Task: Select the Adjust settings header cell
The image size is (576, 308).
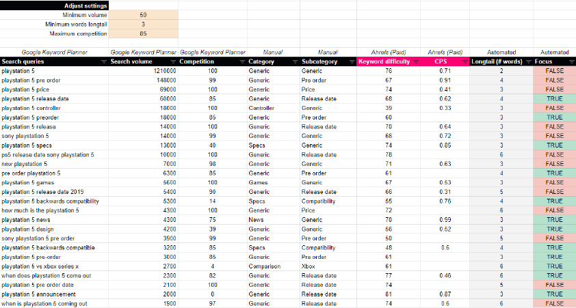Action: (x=54, y=5)
